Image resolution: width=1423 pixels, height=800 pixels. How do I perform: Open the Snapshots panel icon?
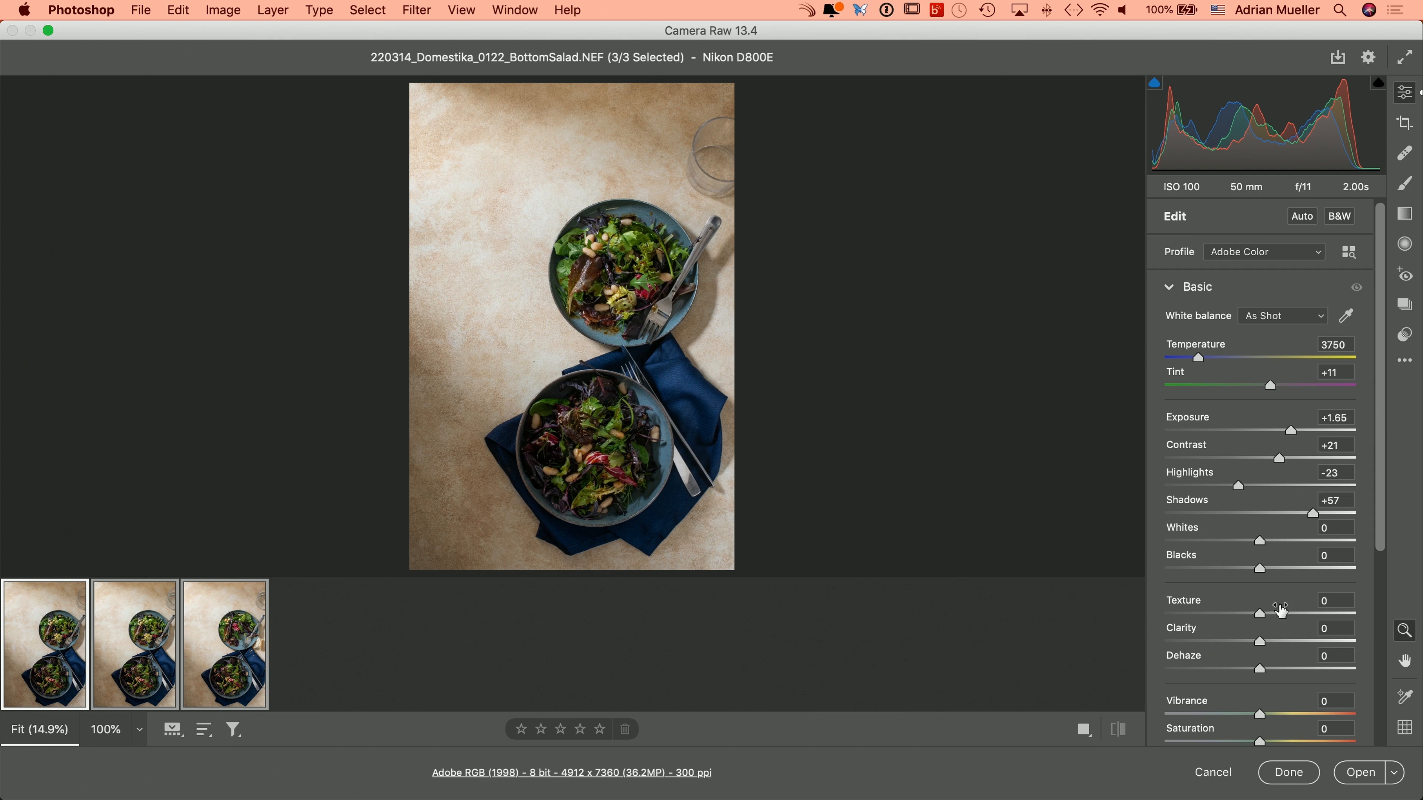1404,304
